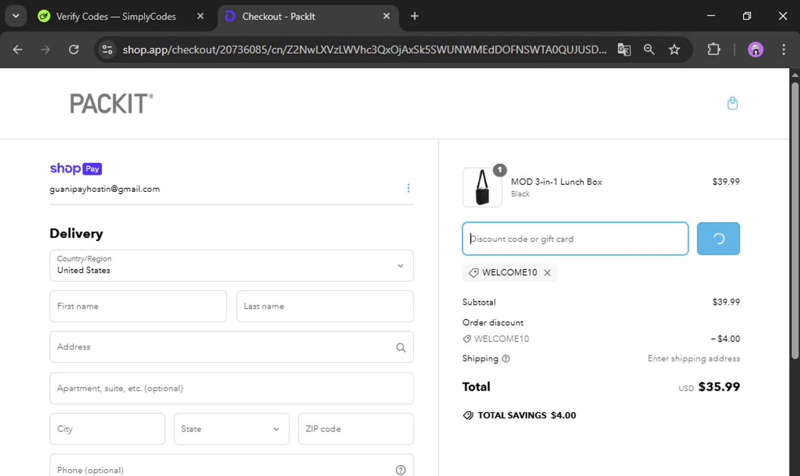800x476 pixels.
Task: Click the Order discount WELCOME10 line
Action: pos(496,339)
